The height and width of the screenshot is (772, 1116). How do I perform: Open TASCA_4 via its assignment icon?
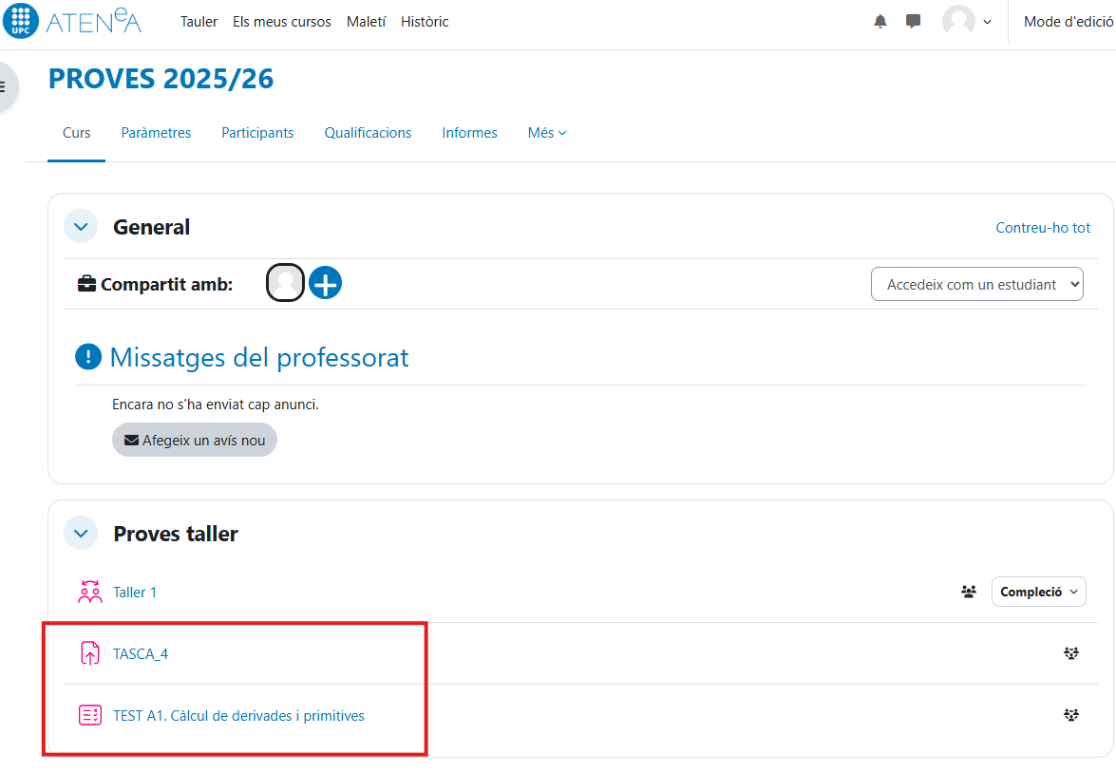90,653
